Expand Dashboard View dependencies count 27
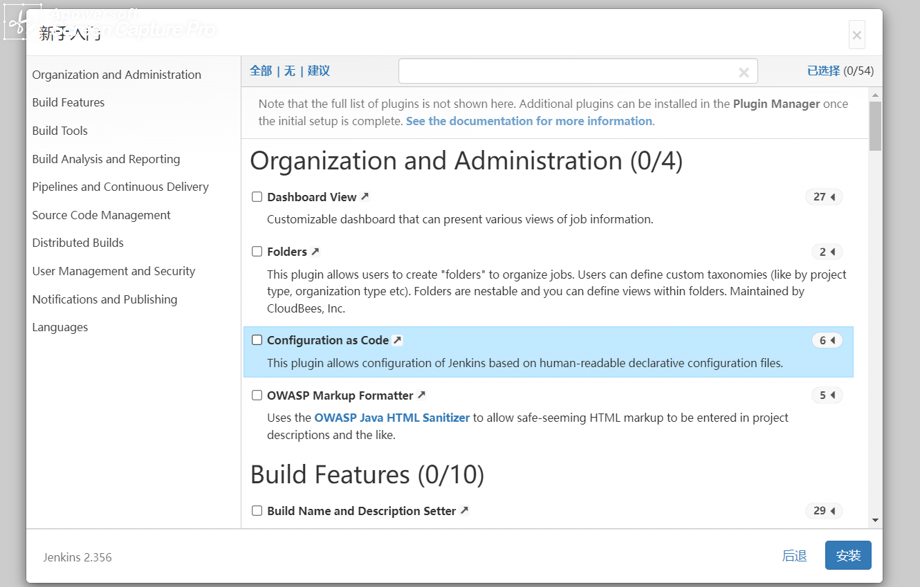Screen dimensions: 920x587 pos(824,197)
